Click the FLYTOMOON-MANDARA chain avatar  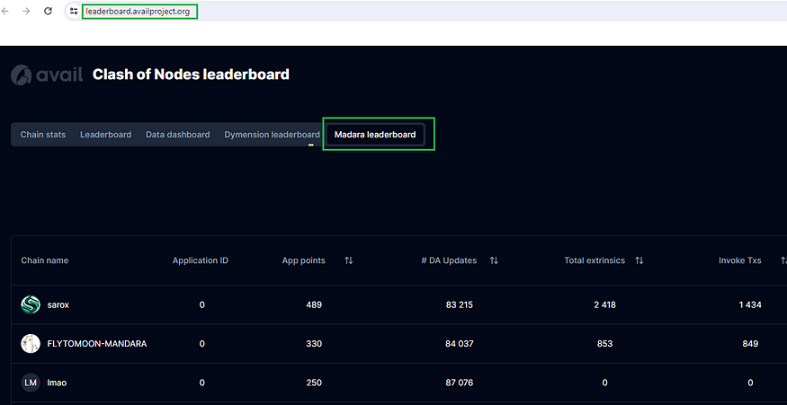click(x=31, y=344)
